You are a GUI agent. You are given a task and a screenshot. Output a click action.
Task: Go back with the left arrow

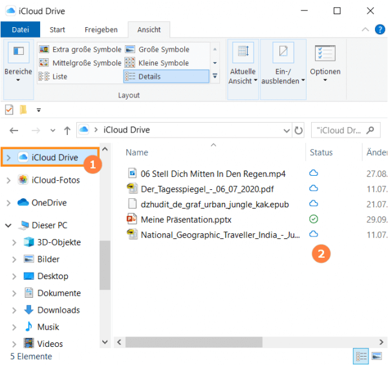point(14,130)
